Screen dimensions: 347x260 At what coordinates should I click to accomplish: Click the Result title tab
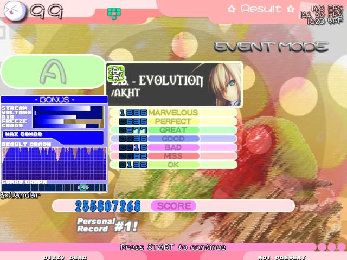pos(261,9)
